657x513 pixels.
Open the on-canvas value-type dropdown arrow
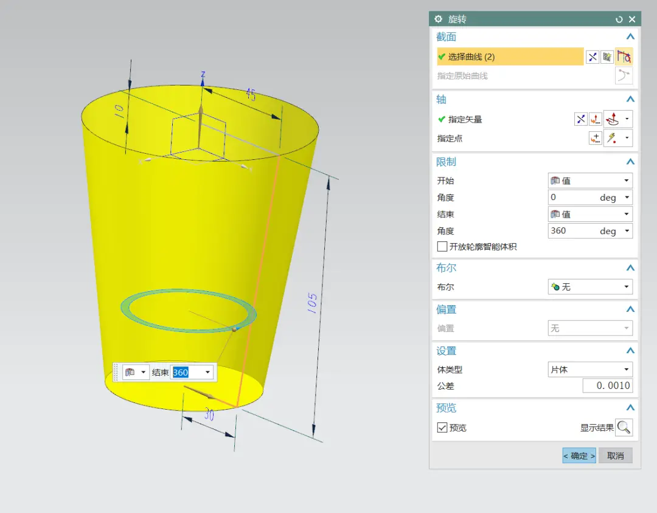tap(144, 372)
